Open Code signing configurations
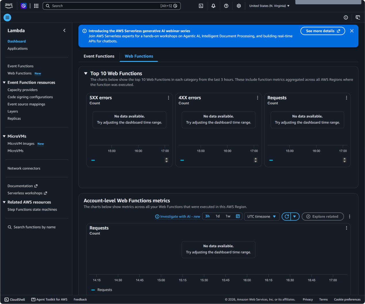This screenshot has width=365, height=304. pos(30,97)
